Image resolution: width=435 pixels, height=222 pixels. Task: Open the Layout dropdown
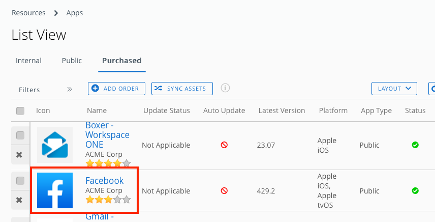click(x=394, y=89)
